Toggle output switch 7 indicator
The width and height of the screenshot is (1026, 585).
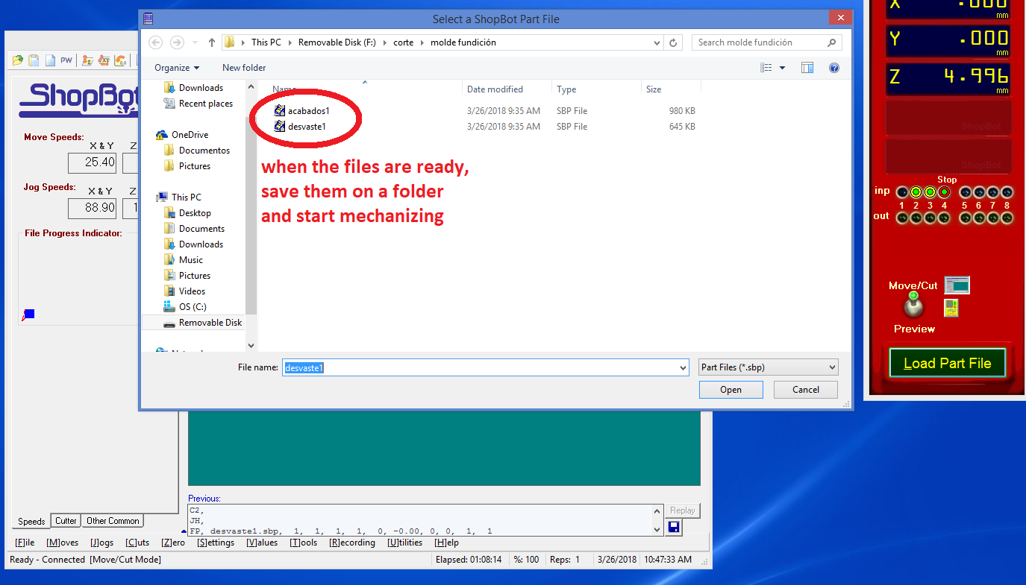click(x=993, y=218)
